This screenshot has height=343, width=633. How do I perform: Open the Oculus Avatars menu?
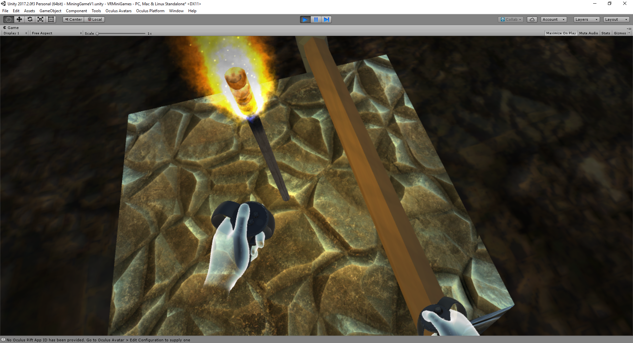(118, 11)
